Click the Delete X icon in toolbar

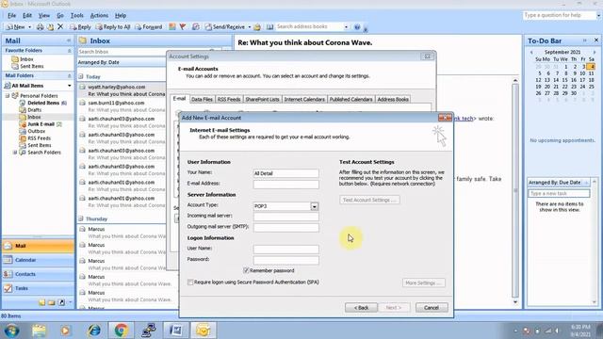(x=60, y=26)
